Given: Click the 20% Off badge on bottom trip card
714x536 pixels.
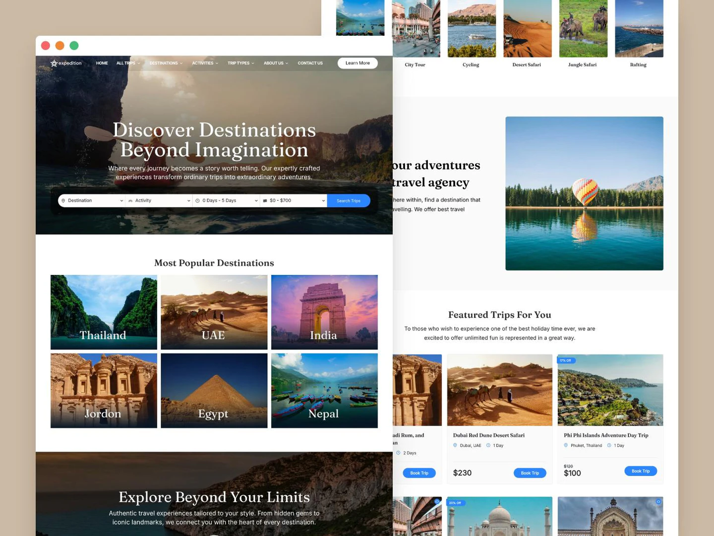Looking at the screenshot, I should pos(455,502).
